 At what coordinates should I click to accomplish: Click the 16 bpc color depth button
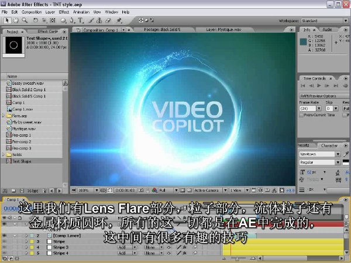pos(33,191)
